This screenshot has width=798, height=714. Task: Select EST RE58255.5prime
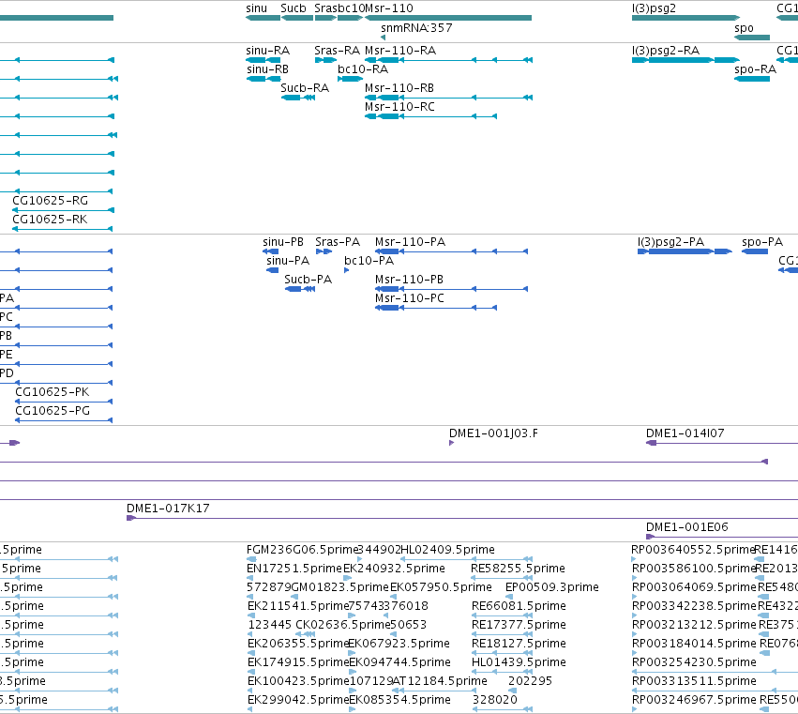click(x=518, y=569)
